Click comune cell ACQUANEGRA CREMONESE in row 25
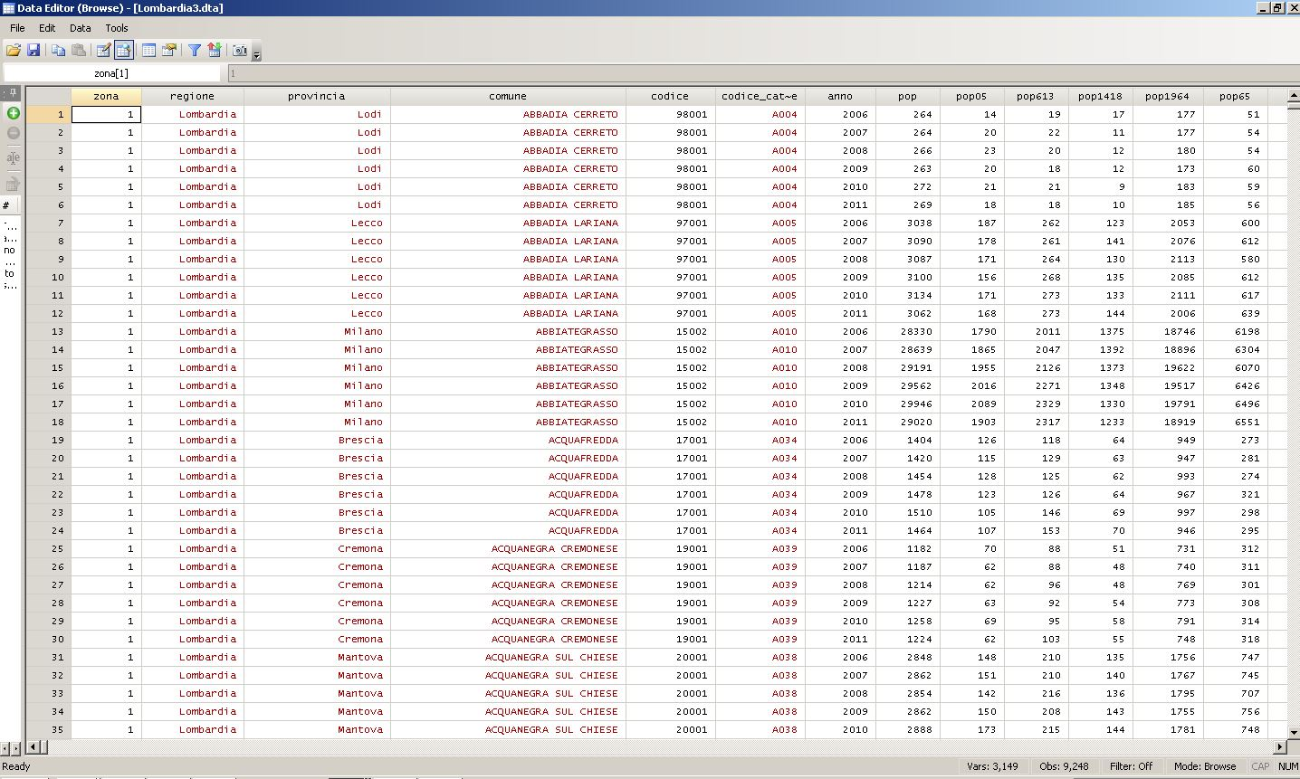 508,548
